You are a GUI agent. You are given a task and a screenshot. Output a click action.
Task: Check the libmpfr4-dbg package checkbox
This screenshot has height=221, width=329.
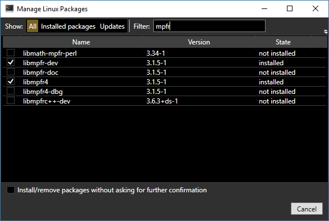pyautogui.click(x=11, y=91)
